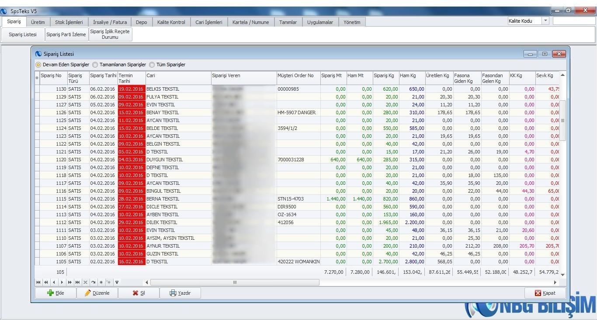Open the Kalite Kontrol tab
The height and width of the screenshot is (320, 597).
171,22
